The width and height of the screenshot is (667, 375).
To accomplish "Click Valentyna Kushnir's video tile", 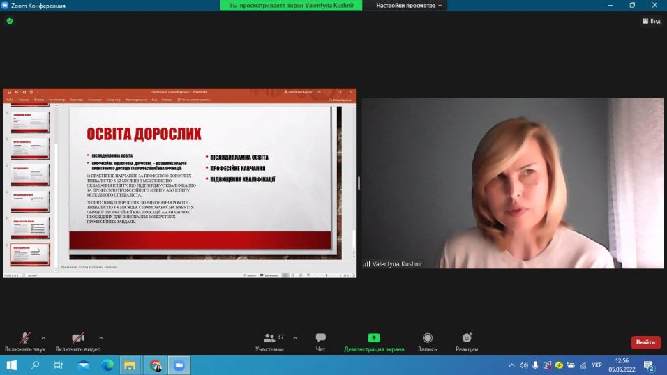I will point(512,183).
